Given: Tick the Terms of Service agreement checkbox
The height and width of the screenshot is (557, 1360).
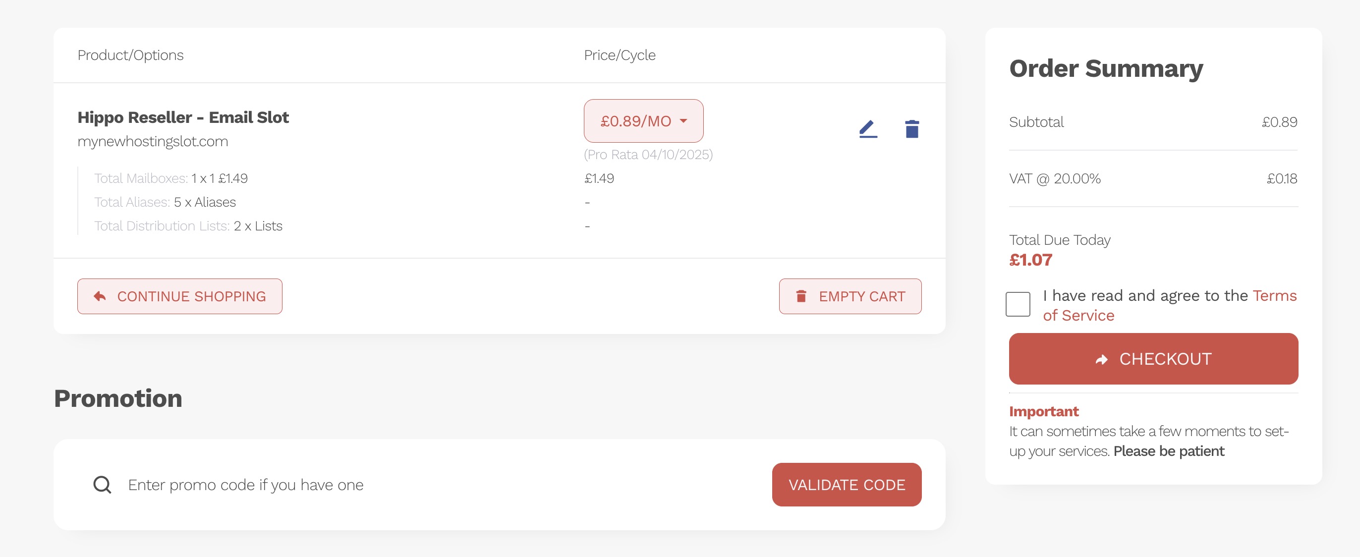Looking at the screenshot, I should click(1018, 304).
